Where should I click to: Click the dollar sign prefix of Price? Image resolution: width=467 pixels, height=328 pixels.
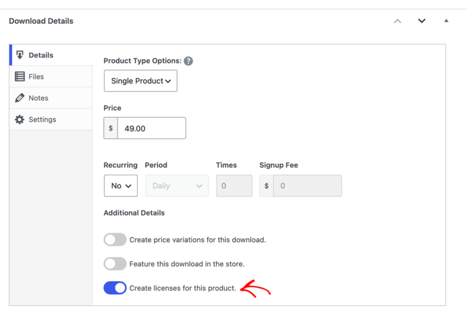pos(111,128)
